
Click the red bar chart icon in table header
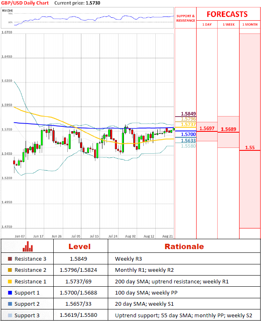(x=27, y=246)
